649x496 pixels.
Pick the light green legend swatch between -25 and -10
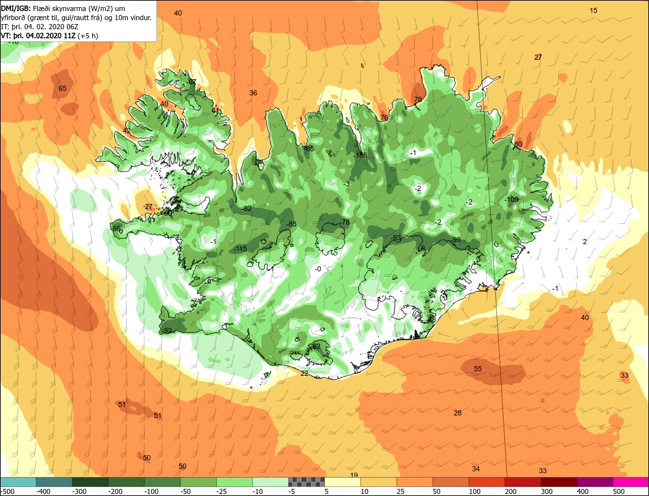pos(234,482)
